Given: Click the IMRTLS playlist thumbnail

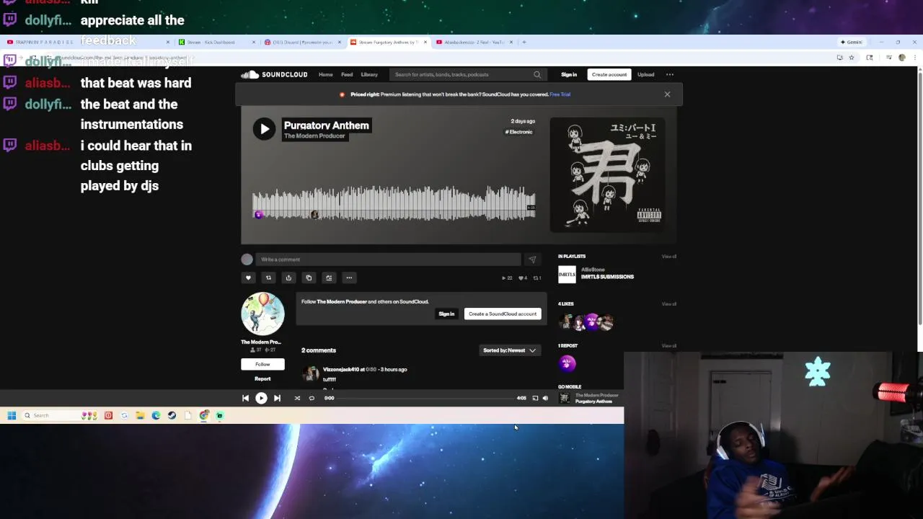Looking at the screenshot, I should [567, 274].
